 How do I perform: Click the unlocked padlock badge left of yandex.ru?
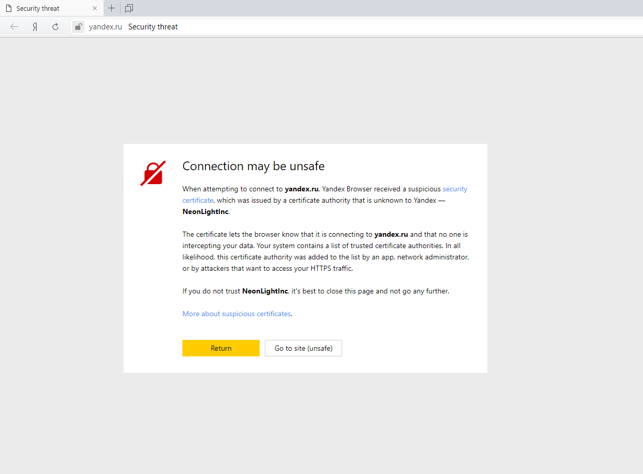point(78,26)
